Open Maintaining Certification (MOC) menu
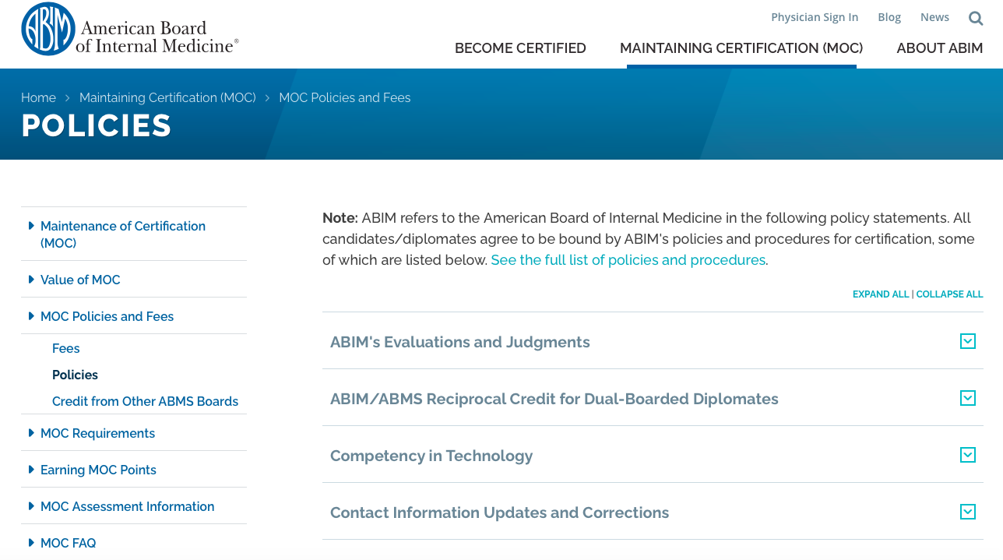The image size is (1003, 560). (741, 48)
